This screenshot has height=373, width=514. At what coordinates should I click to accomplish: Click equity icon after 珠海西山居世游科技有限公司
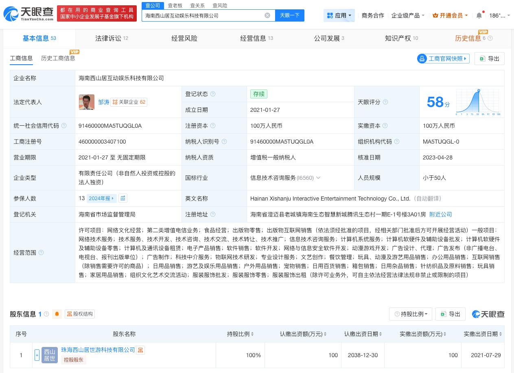point(140,350)
